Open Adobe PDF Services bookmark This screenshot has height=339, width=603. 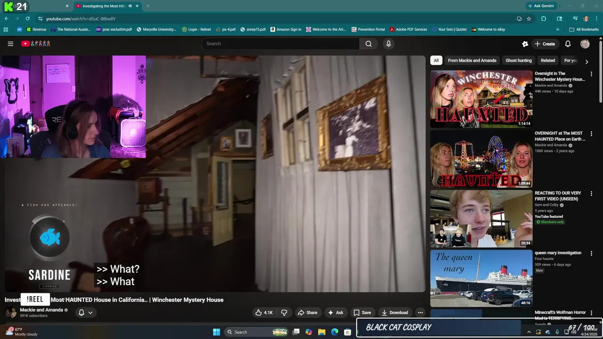[408, 29]
